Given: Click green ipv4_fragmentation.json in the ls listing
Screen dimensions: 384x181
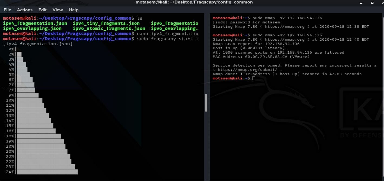Looking at the screenshot, I should click(35, 23).
